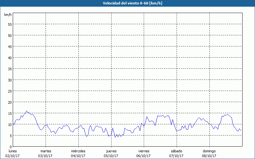
Task: Click the 'miércoles' day label
Action: (78, 151)
